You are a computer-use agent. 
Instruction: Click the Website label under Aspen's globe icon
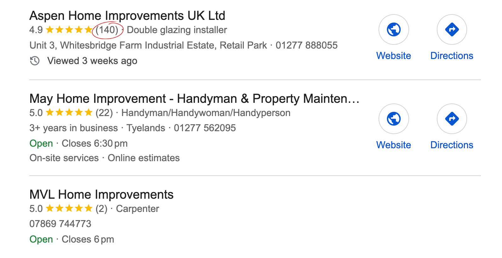(x=393, y=56)
